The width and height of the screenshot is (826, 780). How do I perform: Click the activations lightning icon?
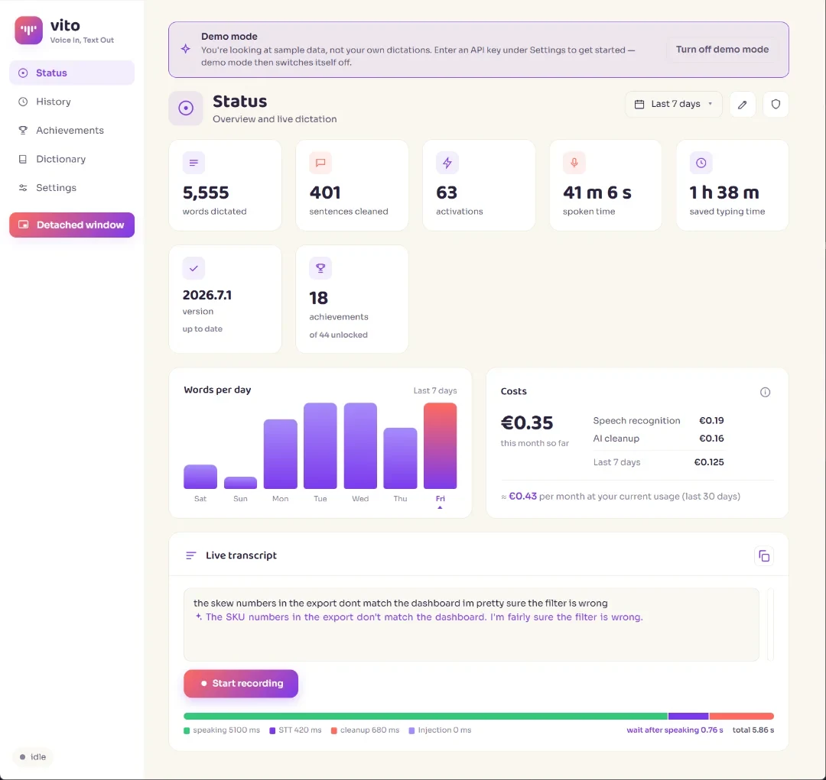click(x=447, y=163)
